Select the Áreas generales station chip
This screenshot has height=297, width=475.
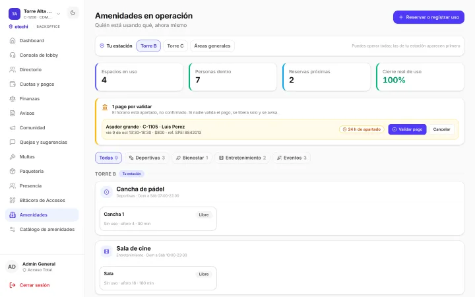(x=212, y=46)
